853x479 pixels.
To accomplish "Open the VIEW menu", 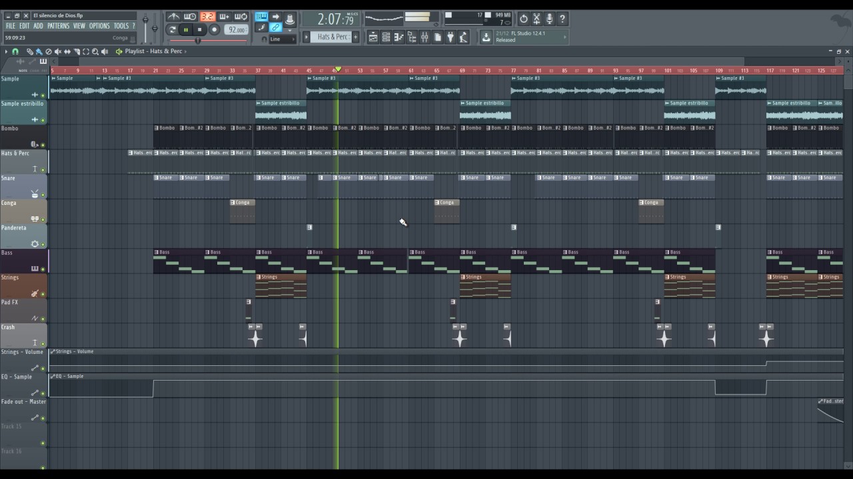I will pos(79,26).
